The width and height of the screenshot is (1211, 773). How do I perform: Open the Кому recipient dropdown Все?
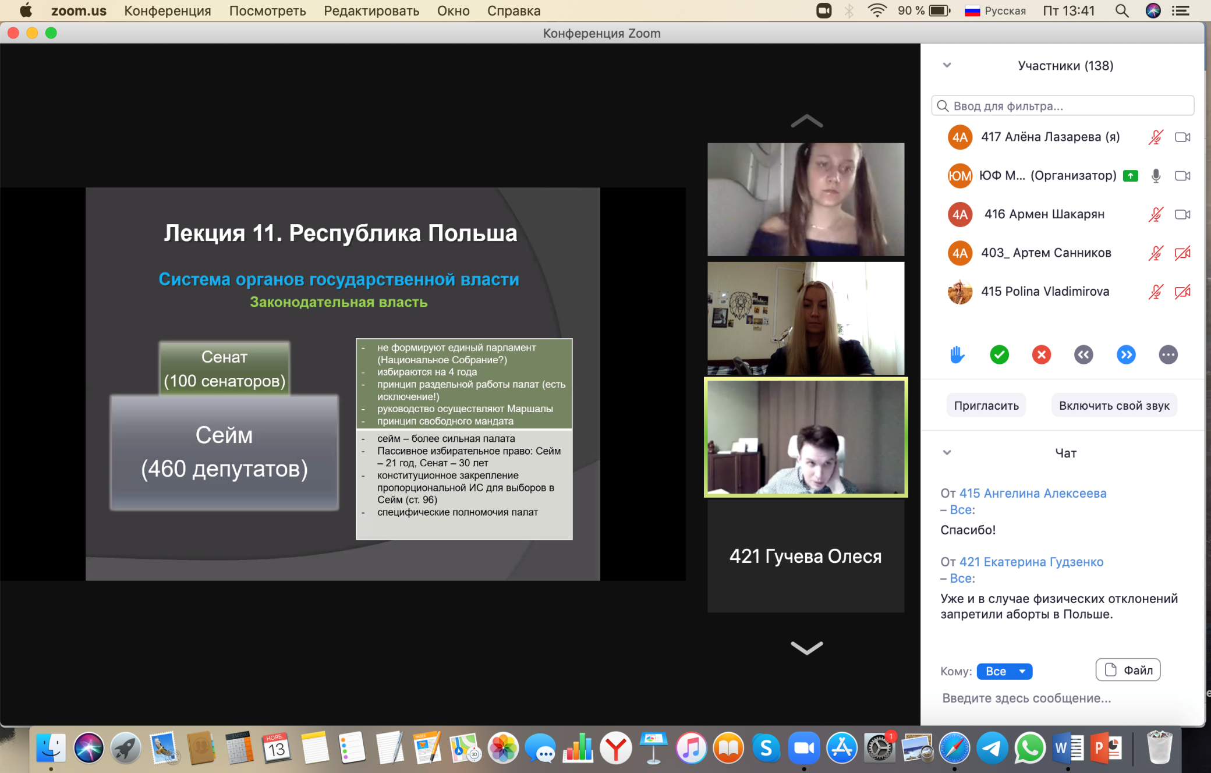click(x=1004, y=671)
